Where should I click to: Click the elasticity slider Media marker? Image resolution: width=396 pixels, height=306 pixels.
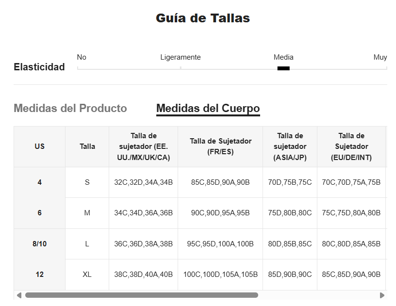pyautogui.click(x=283, y=68)
